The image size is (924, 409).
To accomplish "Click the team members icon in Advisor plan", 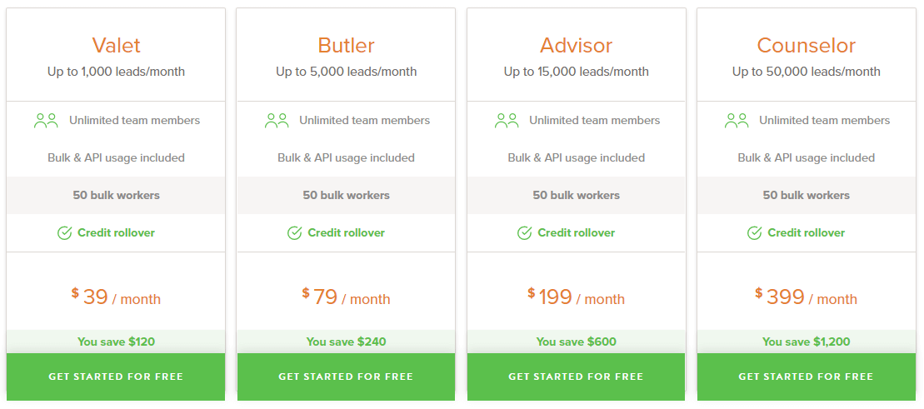I will [507, 121].
